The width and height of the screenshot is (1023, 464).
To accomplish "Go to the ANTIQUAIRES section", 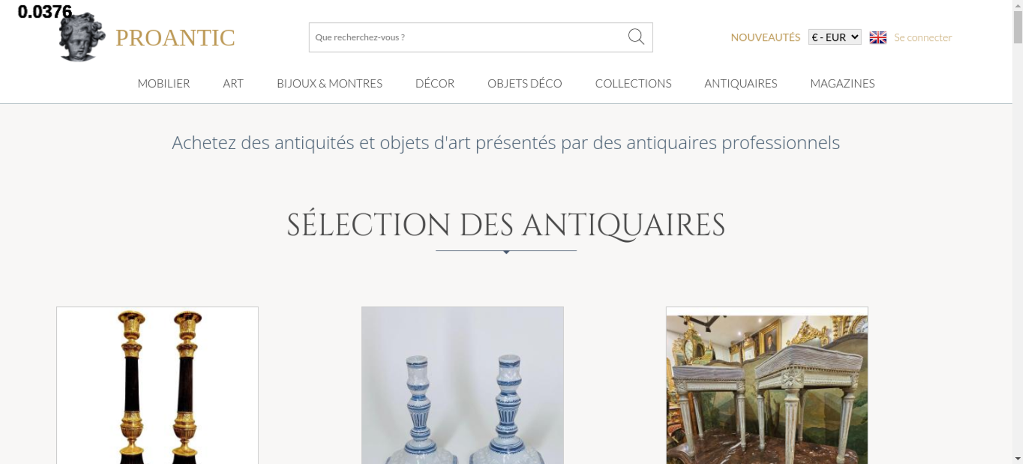I will coord(741,83).
